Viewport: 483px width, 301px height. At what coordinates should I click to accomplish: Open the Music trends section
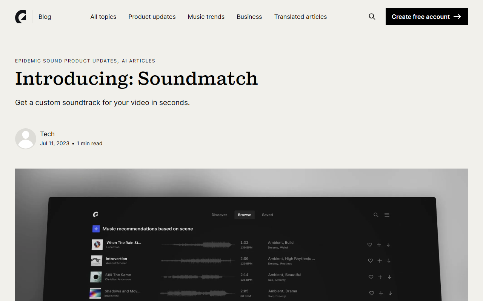click(x=206, y=17)
